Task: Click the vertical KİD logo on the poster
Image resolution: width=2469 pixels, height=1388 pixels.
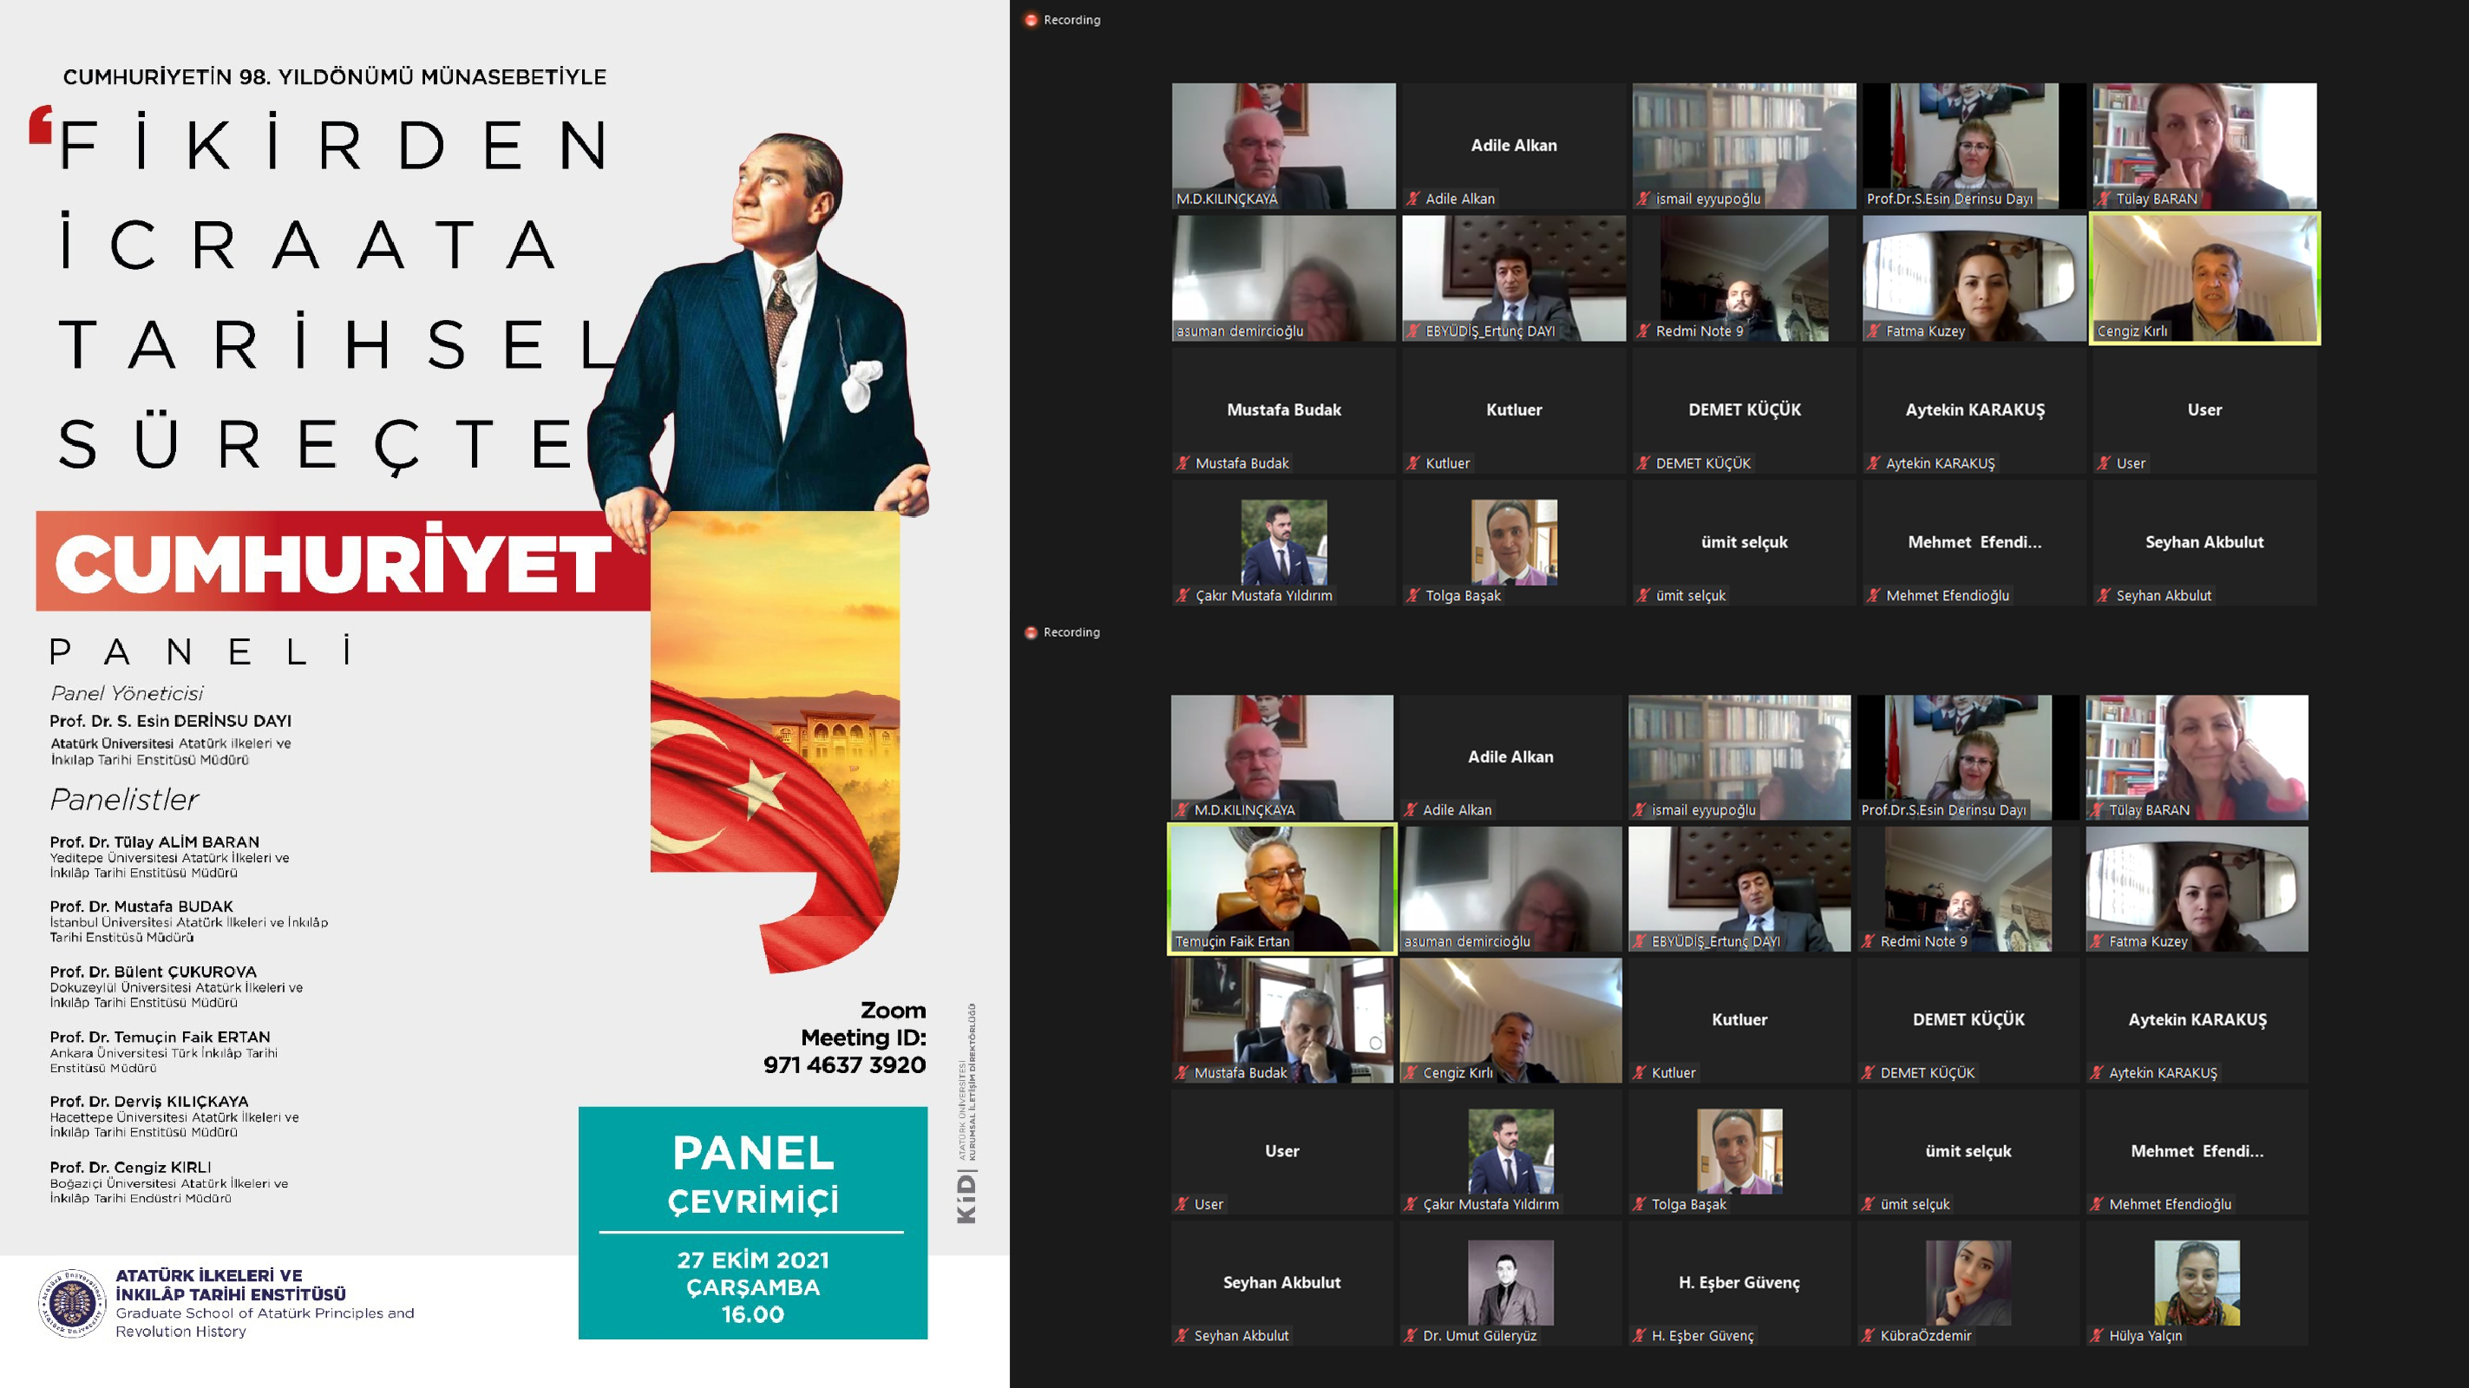Action: [x=966, y=1198]
